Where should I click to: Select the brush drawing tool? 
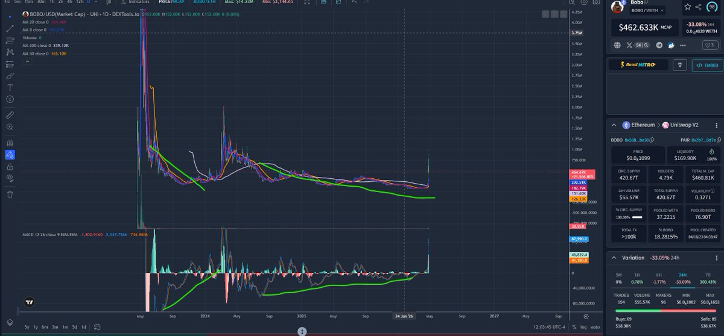point(10,75)
